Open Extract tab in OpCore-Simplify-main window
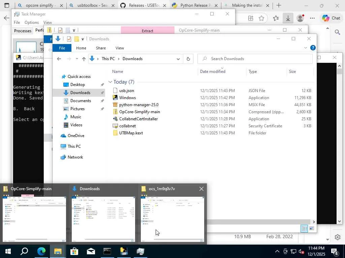 148,31
